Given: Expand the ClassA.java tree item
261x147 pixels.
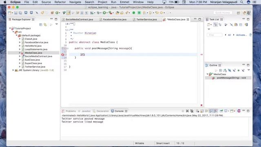Looking at the screenshot, I should pyautogui.click(x=20, y=39).
